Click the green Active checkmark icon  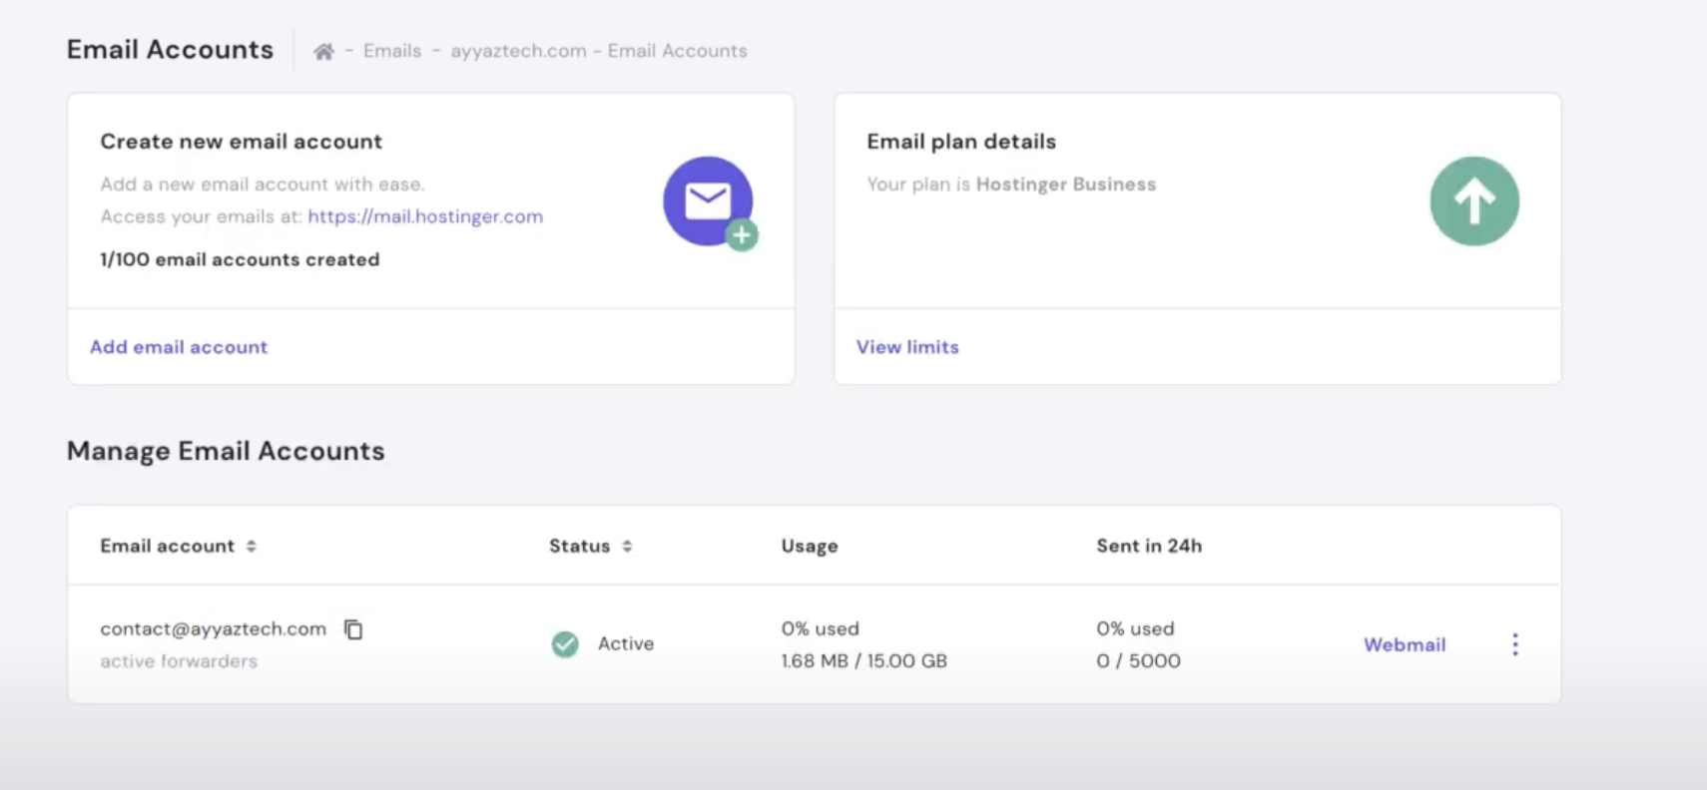click(x=565, y=644)
